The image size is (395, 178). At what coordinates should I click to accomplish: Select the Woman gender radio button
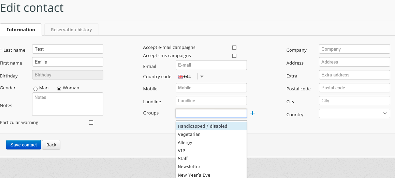[59, 89]
